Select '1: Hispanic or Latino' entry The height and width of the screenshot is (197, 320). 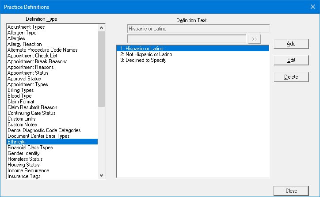(142, 49)
